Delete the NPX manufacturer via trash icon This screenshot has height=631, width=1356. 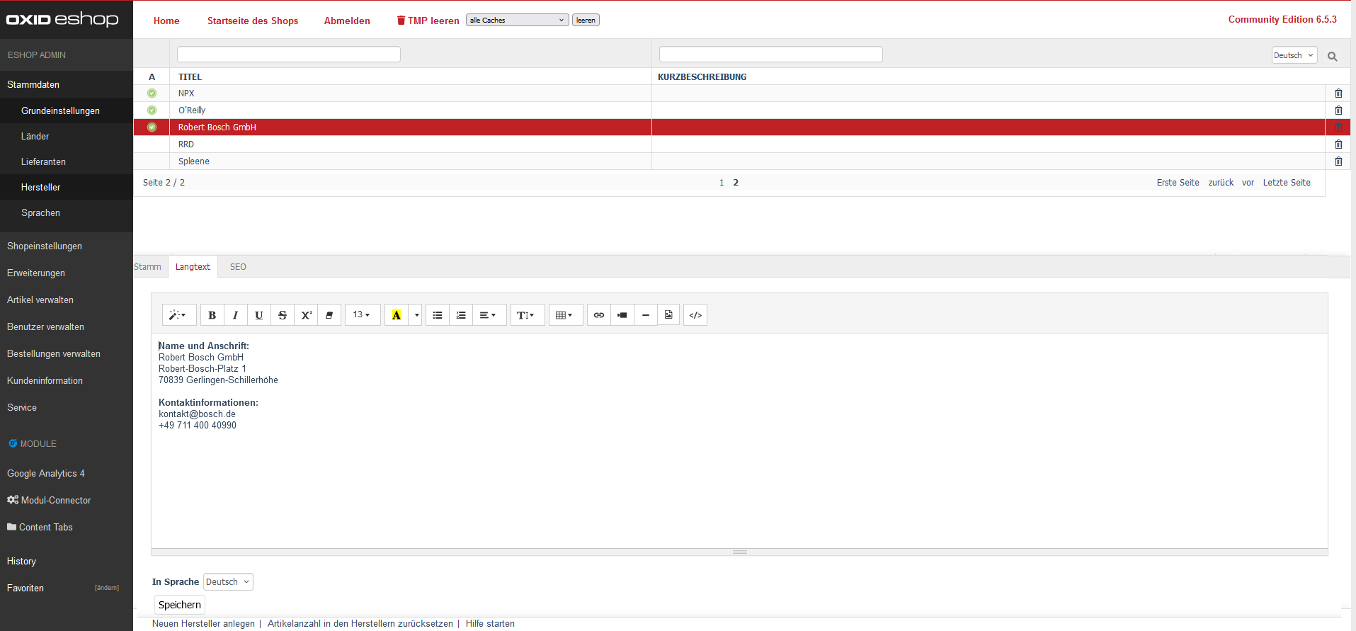[1338, 93]
